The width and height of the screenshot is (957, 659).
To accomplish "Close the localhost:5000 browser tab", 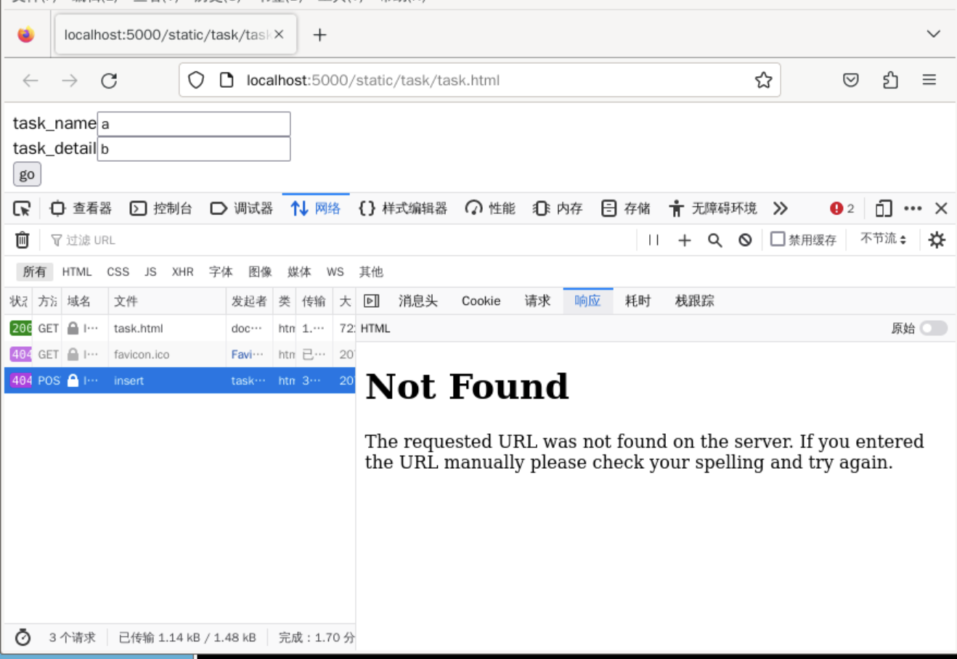I will pyautogui.click(x=279, y=34).
